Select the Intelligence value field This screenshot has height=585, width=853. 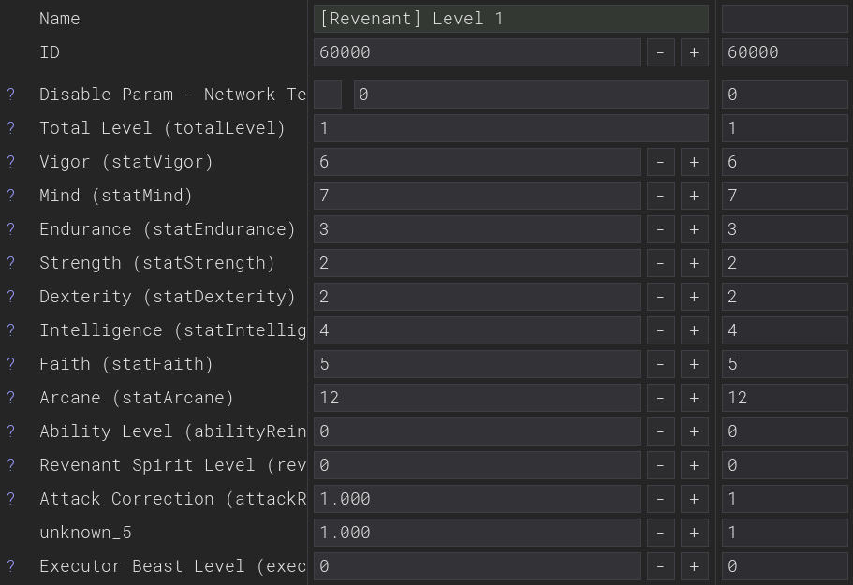pos(478,330)
